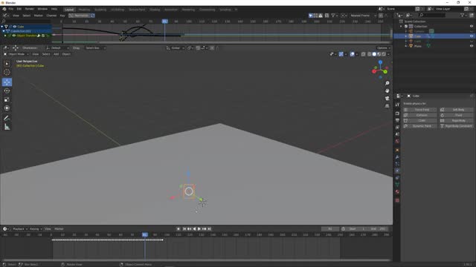Toggle Object Transforms channel visibility eye
The image size is (476, 267).
tap(13, 36)
